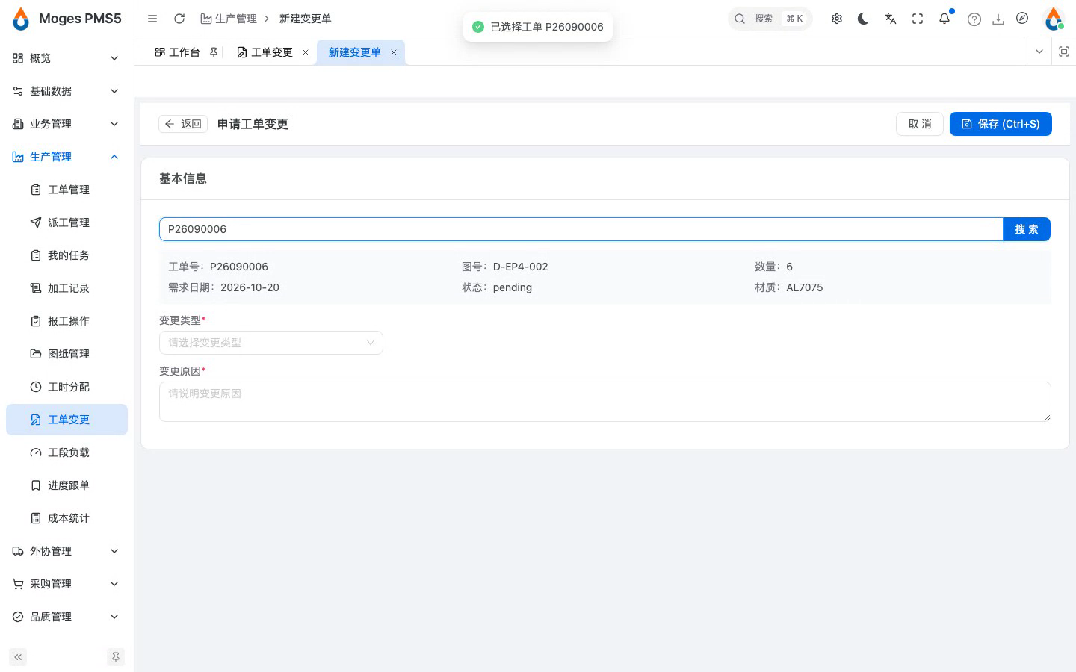1076x672 pixels.
Task: Expand the 基础数据 menu group
Action: tap(67, 91)
